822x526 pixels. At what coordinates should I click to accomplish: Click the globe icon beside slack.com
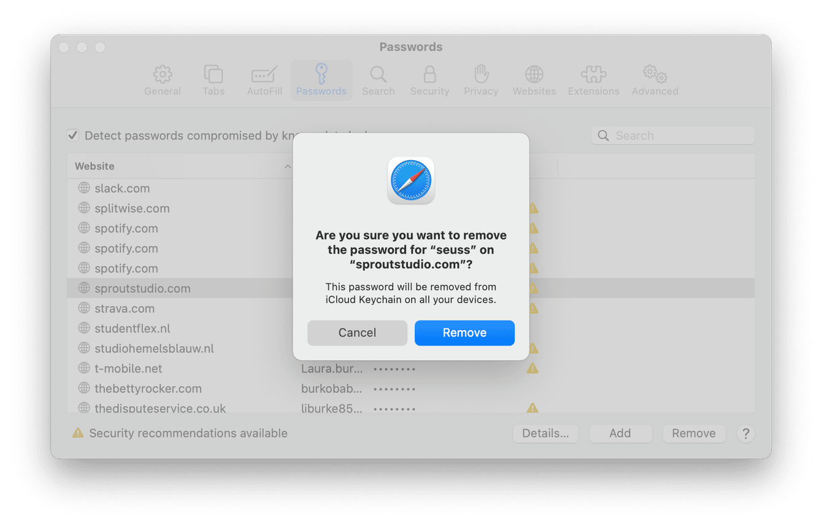coord(83,187)
